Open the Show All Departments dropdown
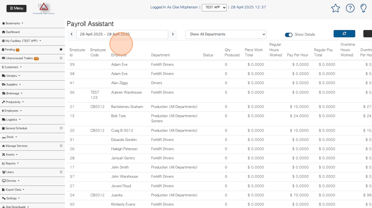This screenshot has height=208, width=372. [x=226, y=34]
